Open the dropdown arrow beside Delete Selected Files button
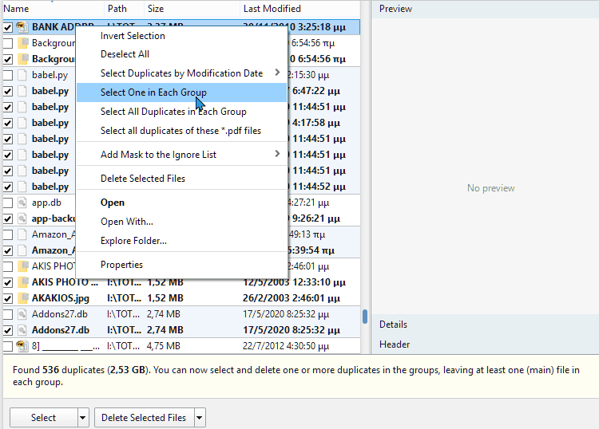This screenshot has height=429, width=599. tap(200, 418)
